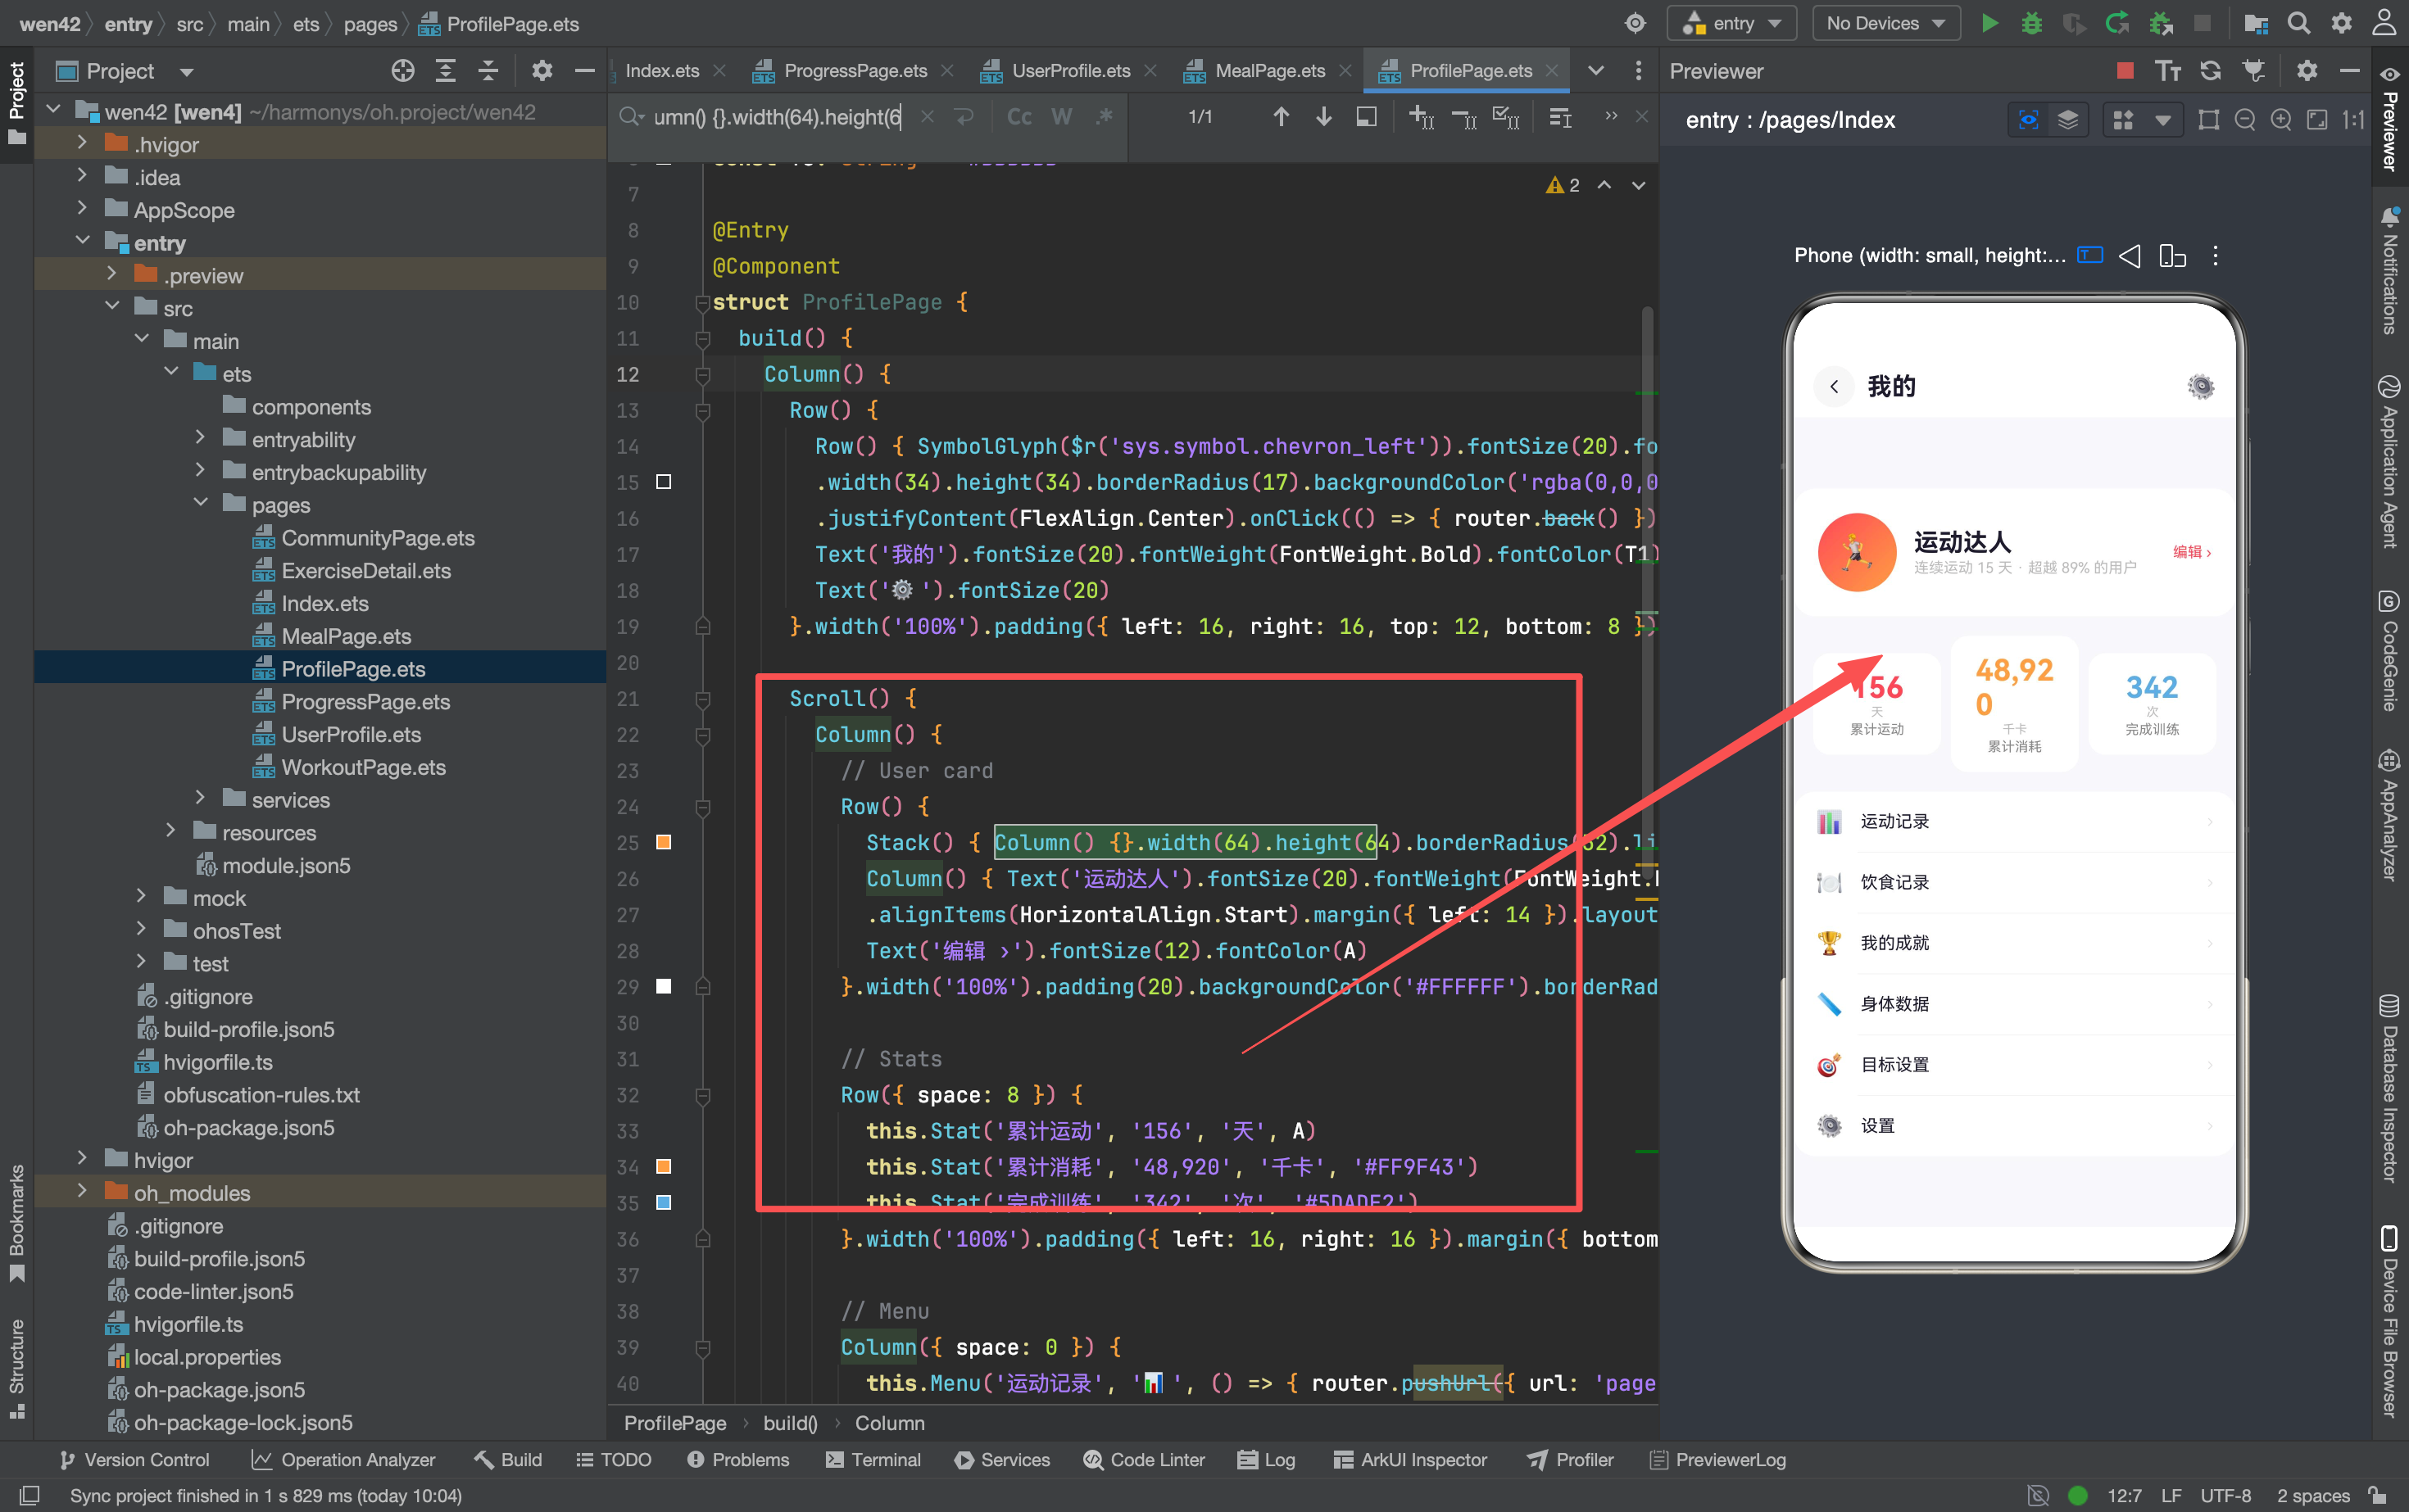Open search everywhere magnifier icon
This screenshot has width=2409, height=1512.
coord(2299,23)
